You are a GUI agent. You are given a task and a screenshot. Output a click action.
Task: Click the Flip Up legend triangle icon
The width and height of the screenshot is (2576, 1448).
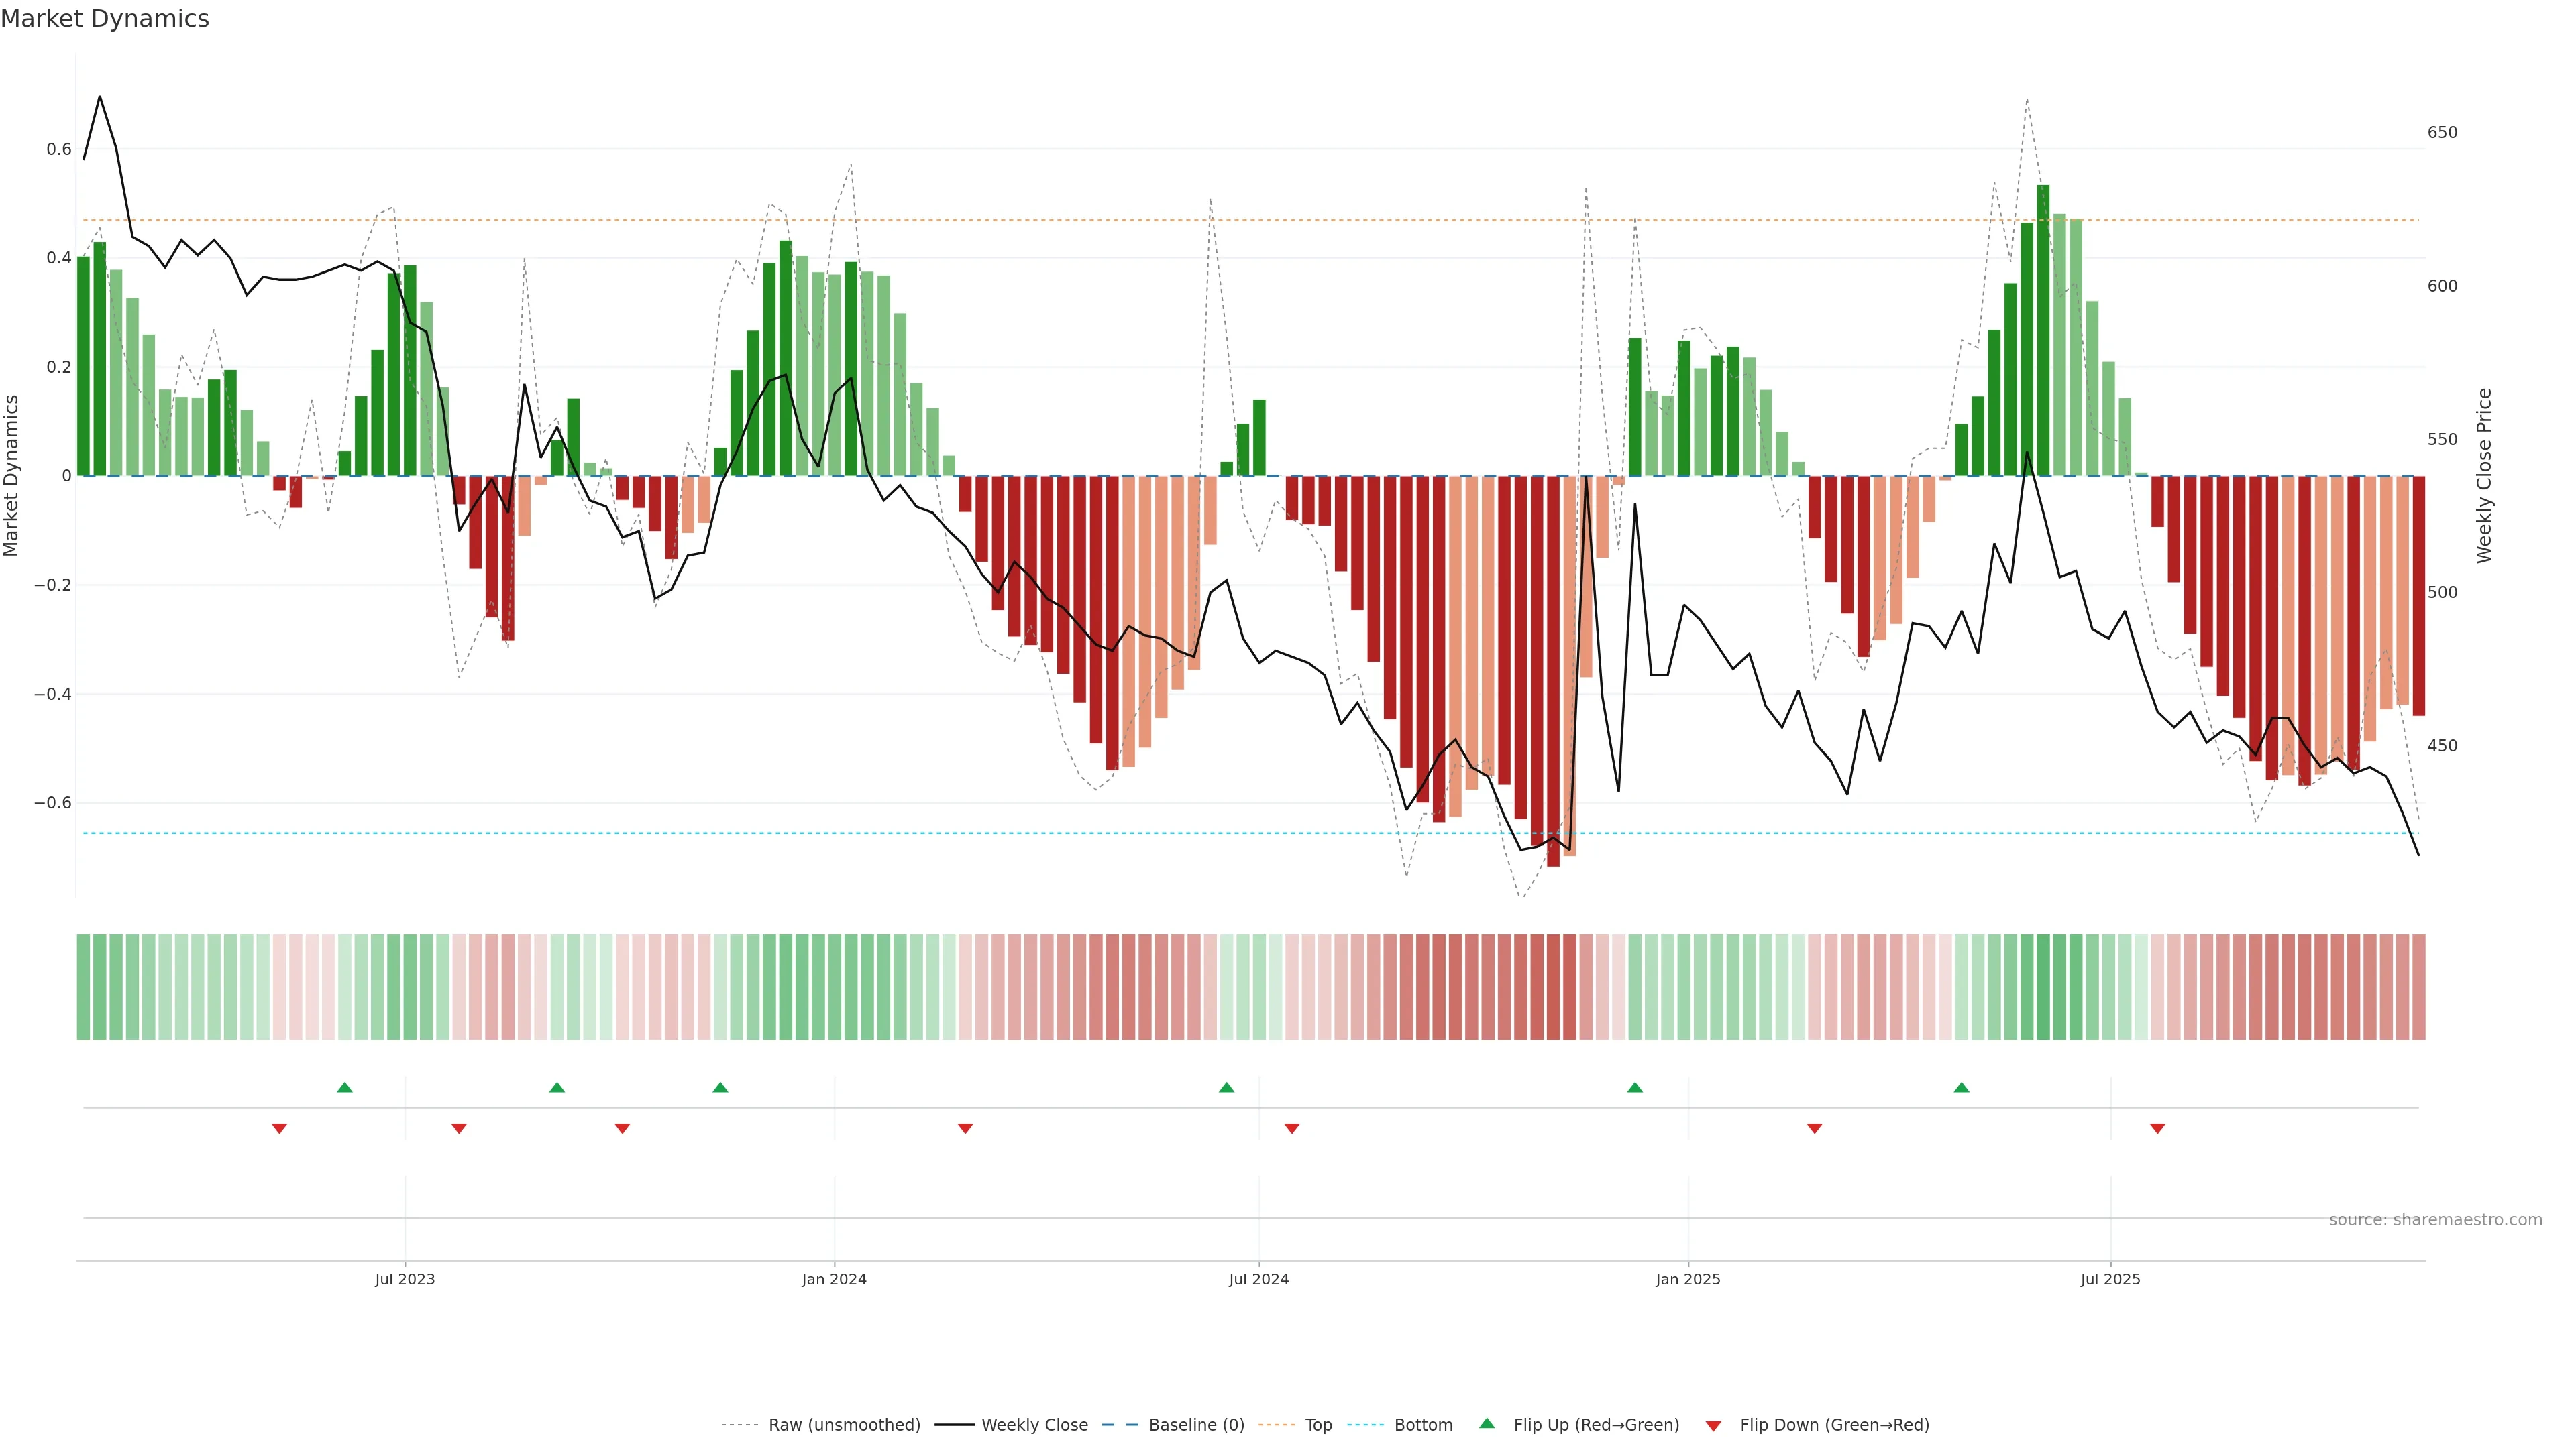pos(1487,1423)
